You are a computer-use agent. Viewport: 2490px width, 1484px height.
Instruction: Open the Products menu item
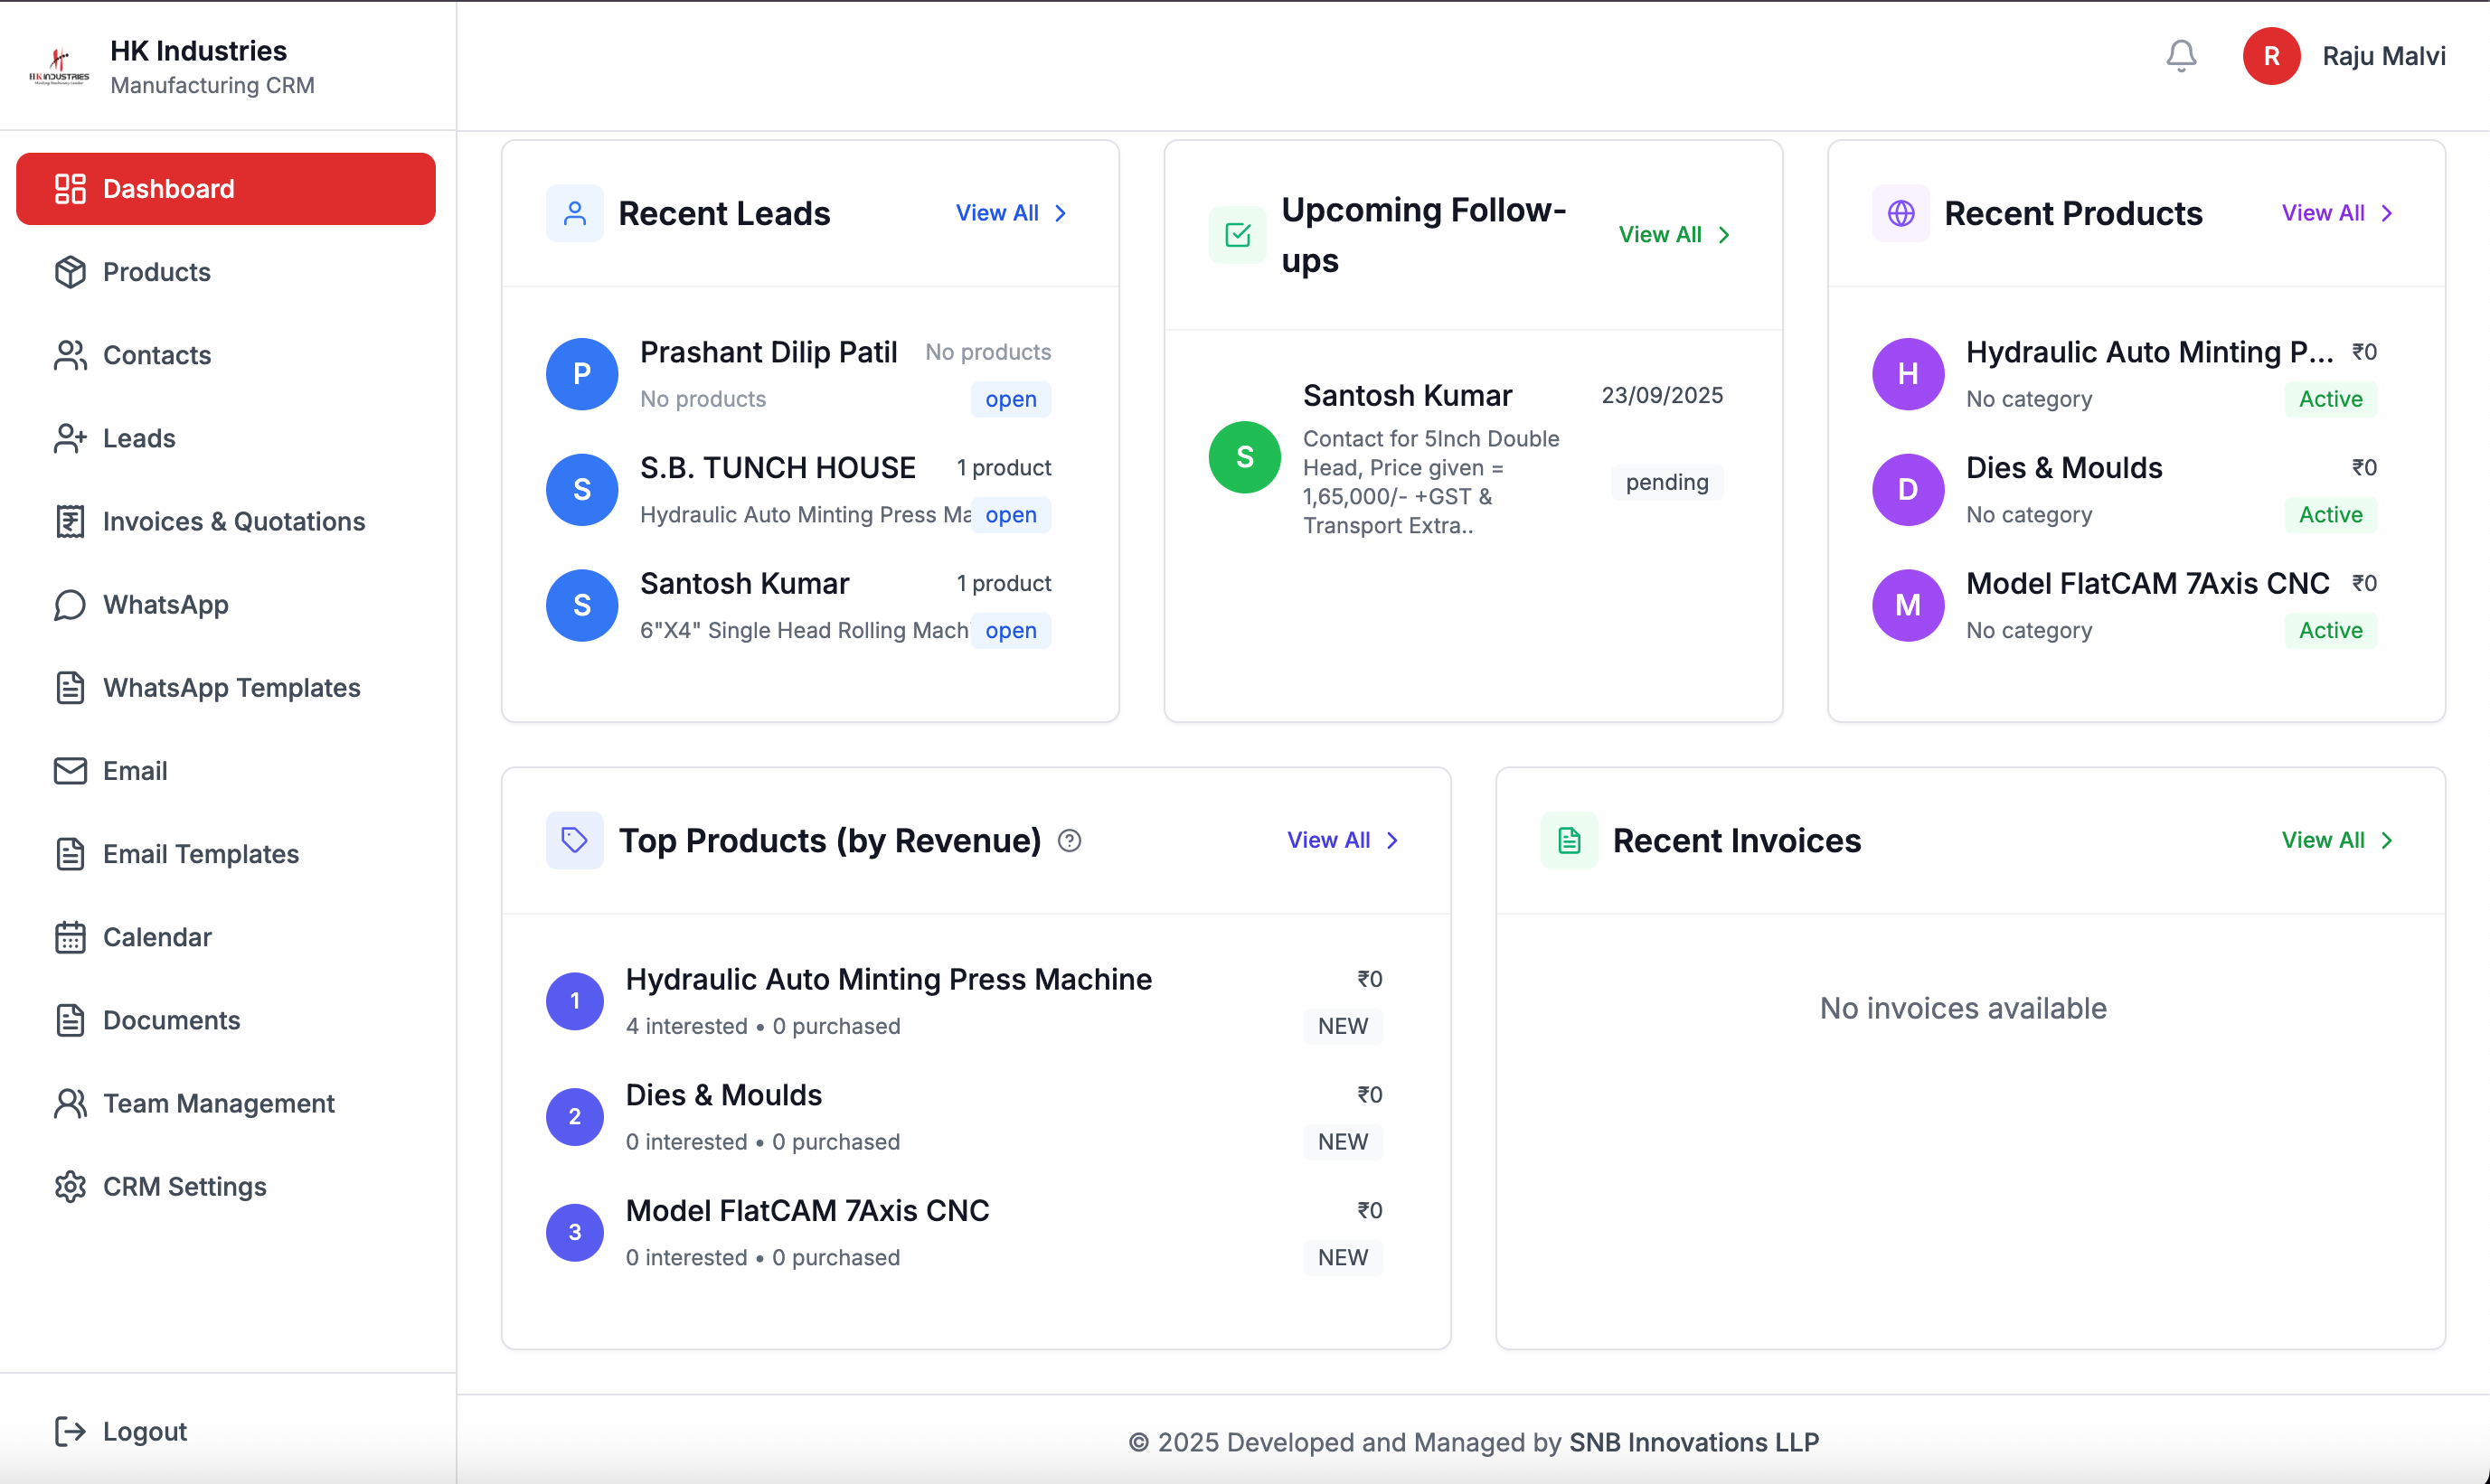(x=226, y=272)
